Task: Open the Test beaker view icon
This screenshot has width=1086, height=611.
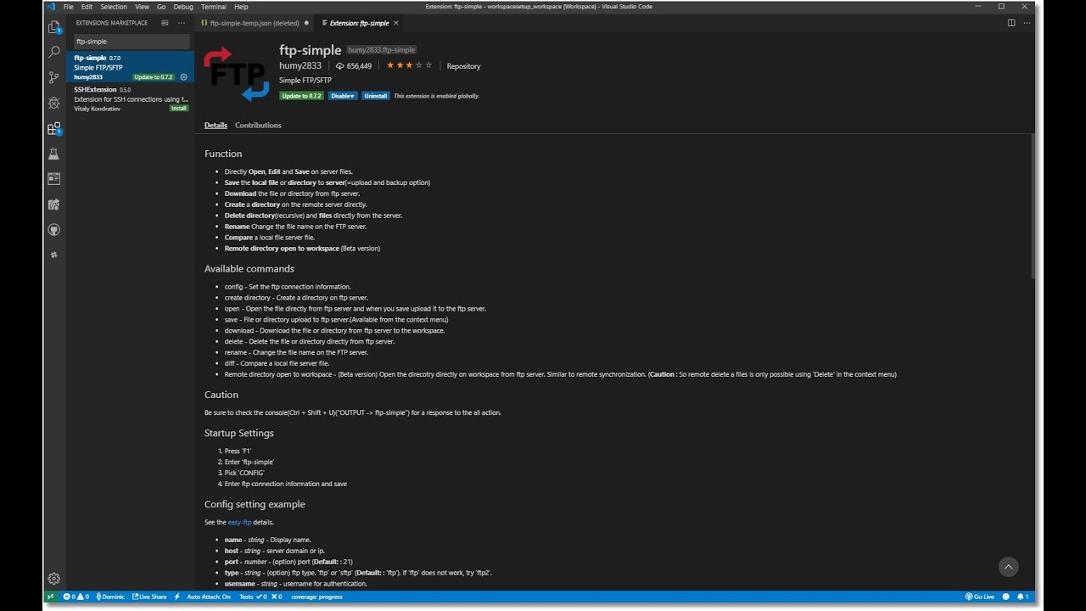Action: coord(54,154)
